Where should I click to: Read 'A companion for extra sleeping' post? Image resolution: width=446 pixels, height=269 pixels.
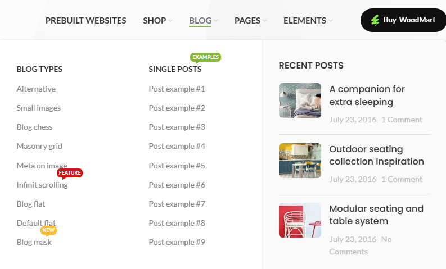click(x=367, y=95)
